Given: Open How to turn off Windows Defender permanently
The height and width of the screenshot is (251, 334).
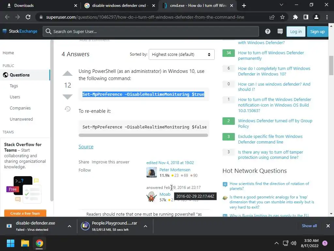Looking at the screenshot, I should [271, 56].
